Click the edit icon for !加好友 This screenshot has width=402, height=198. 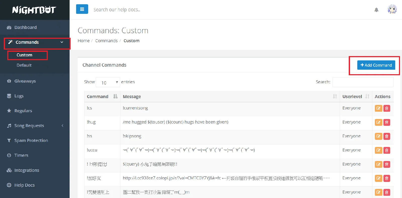point(378,178)
